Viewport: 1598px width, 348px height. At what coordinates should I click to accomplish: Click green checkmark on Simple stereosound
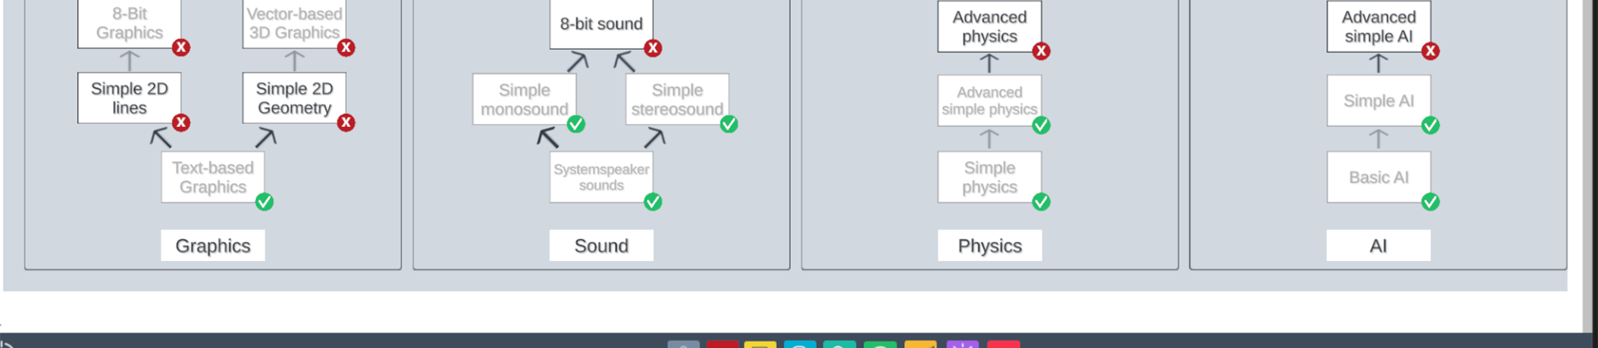click(728, 124)
